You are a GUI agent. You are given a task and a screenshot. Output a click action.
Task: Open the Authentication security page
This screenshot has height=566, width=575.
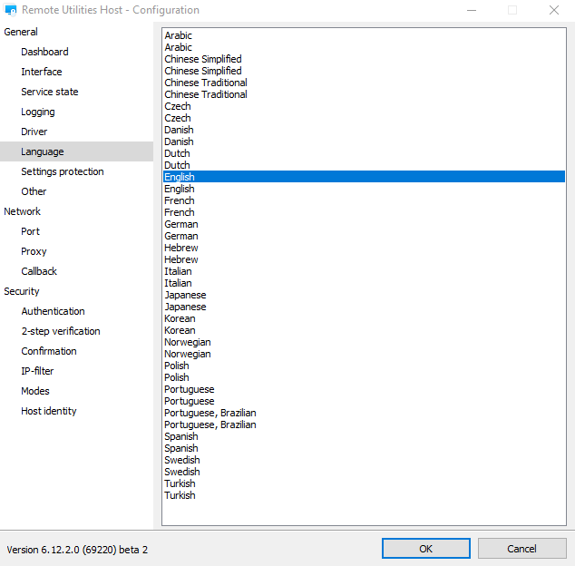(53, 311)
